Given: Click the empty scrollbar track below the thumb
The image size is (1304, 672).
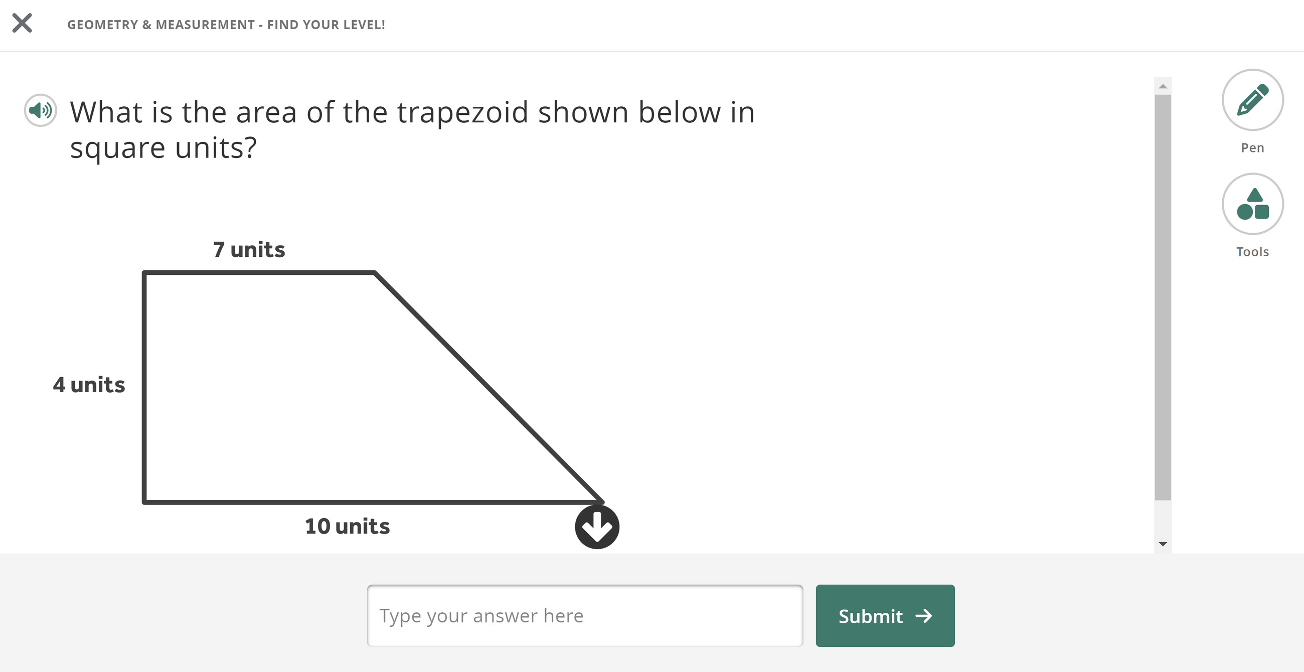Looking at the screenshot, I should 1163,518.
